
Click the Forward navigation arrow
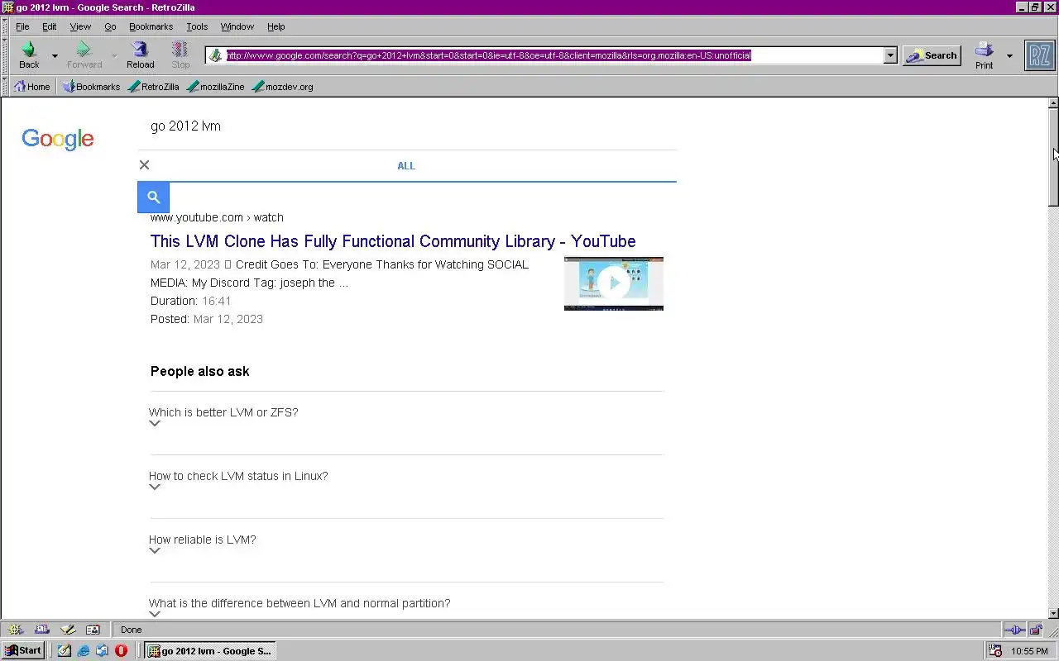(84, 55)
